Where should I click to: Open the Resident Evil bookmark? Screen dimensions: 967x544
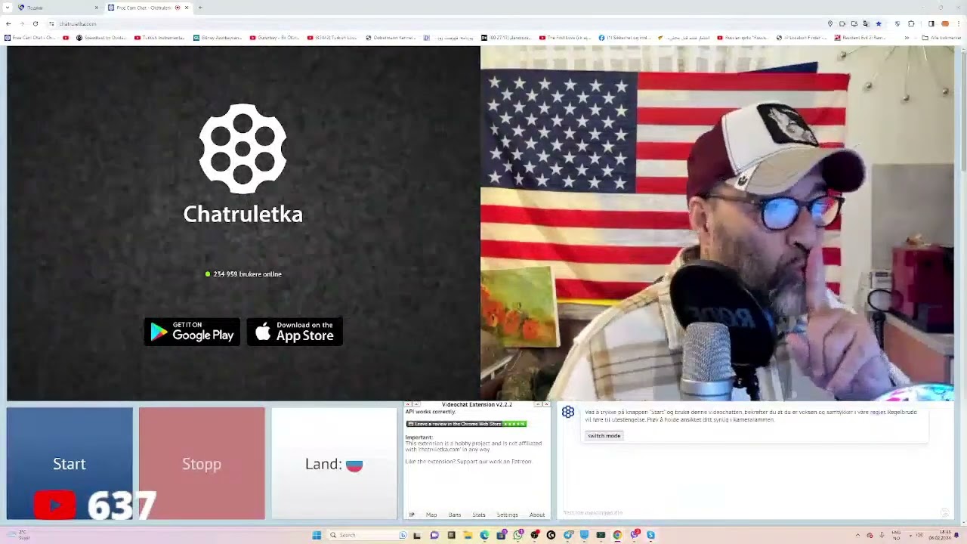[x=860, y=38]
